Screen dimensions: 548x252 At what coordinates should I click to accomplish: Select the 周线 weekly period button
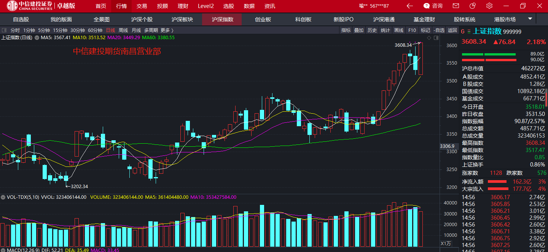(123, 30)
